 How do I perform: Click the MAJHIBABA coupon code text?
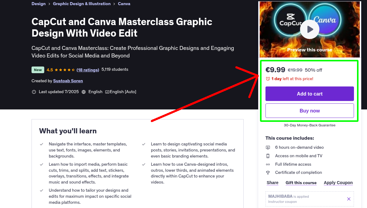tap(280, 197)
